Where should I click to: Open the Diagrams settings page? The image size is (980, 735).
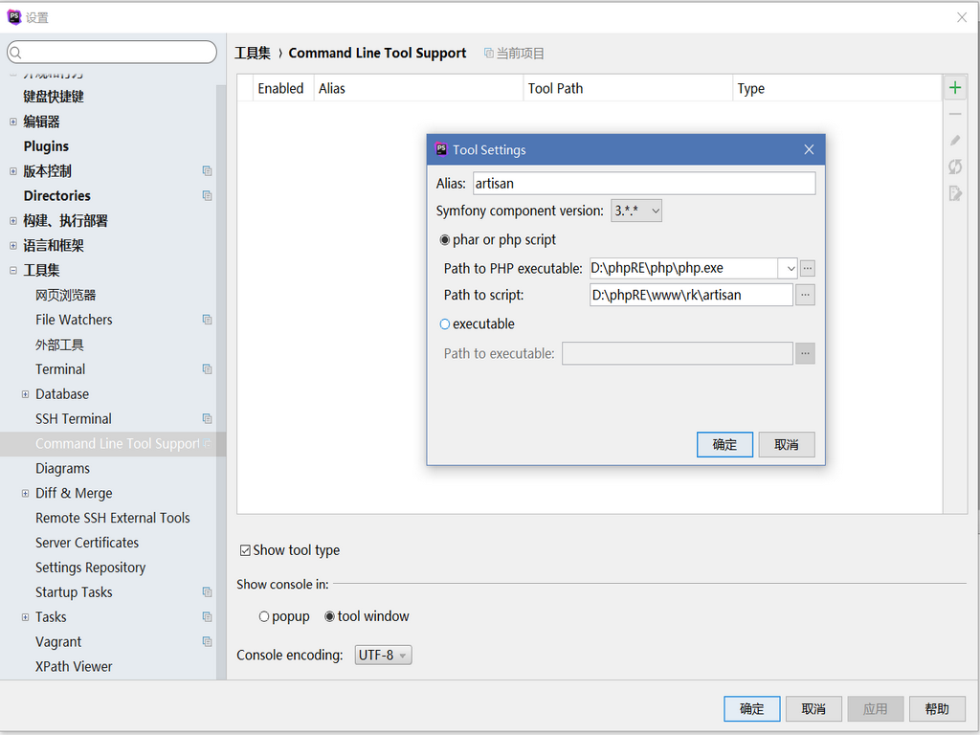(62, 468)
